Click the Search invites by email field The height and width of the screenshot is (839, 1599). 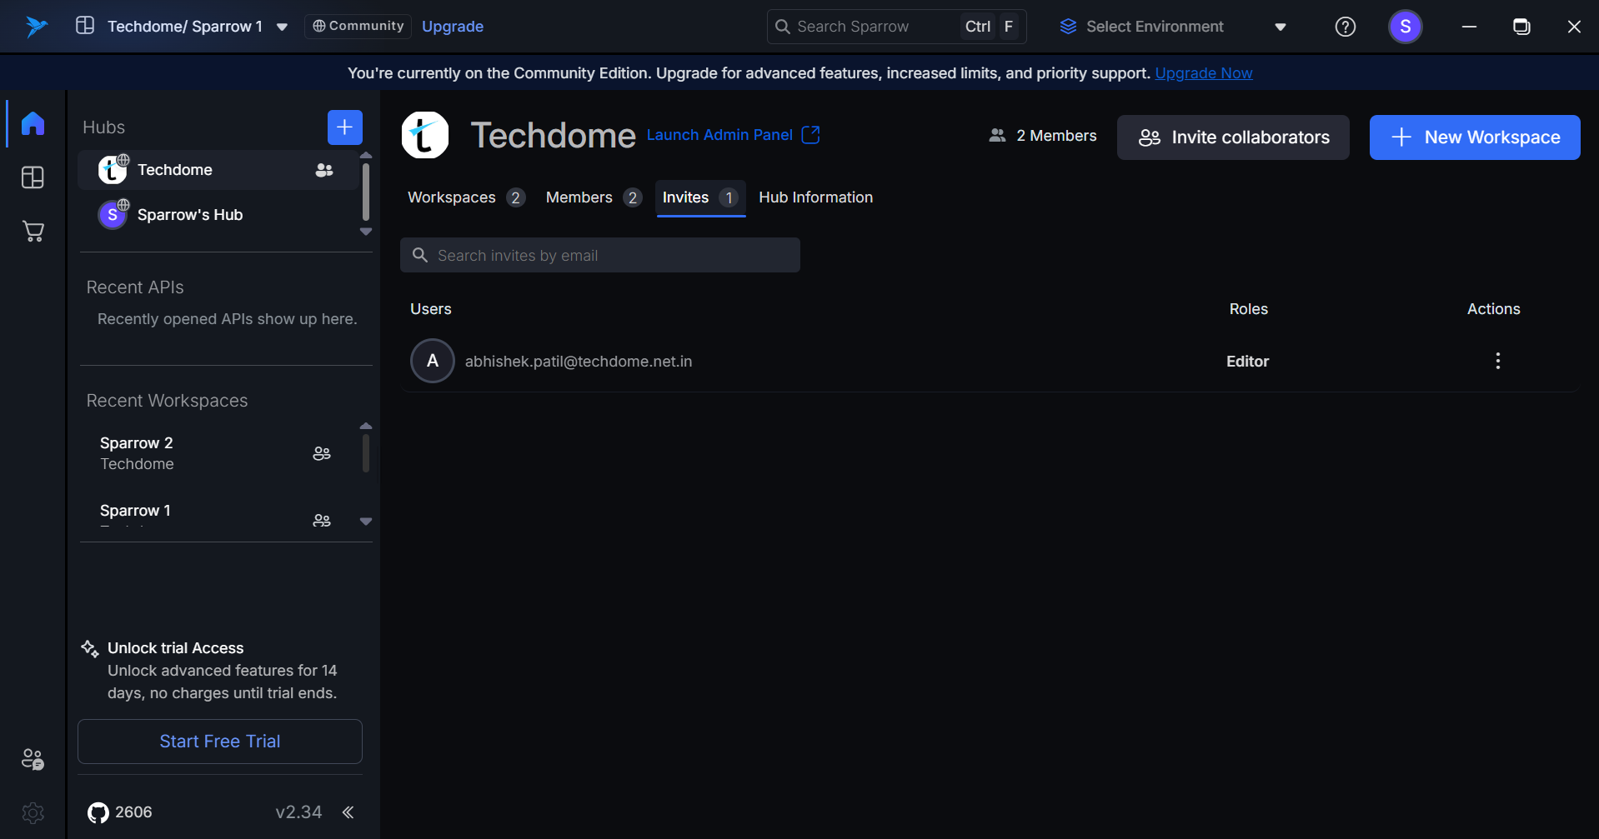[x=600, y=256]
